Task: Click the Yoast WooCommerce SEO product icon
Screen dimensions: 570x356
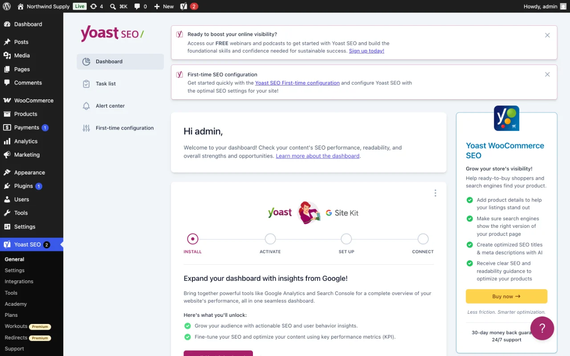Action: (x=506, y=118)
